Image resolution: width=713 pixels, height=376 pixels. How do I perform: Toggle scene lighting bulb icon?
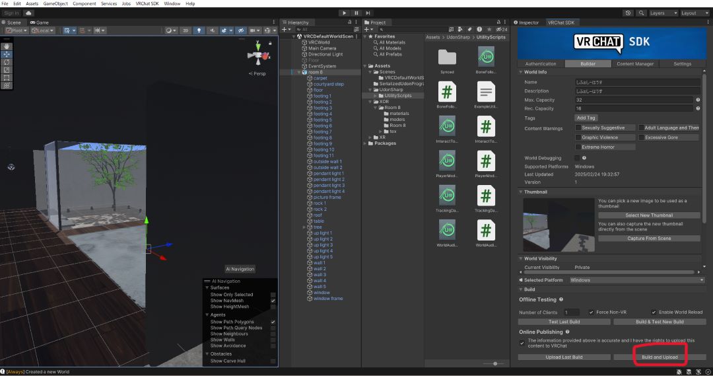(x=199, y=30)
